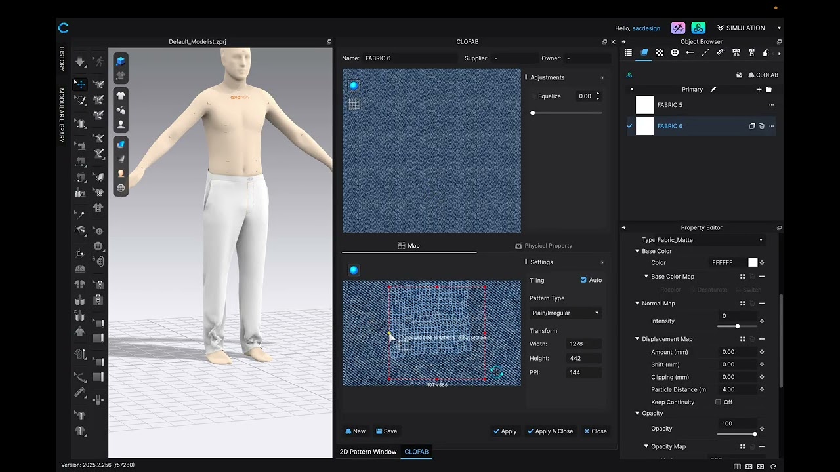Click the sacdesign username link
The height and width of the screenshot is (472, 840).
(x=646, y=28)
